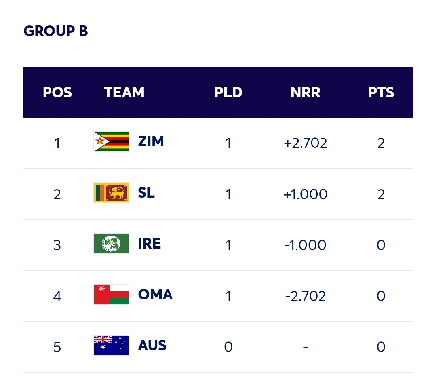This screenshot has height=377, width=426.
Task: Sort by the NRR column header
Action: pos(306,93)
